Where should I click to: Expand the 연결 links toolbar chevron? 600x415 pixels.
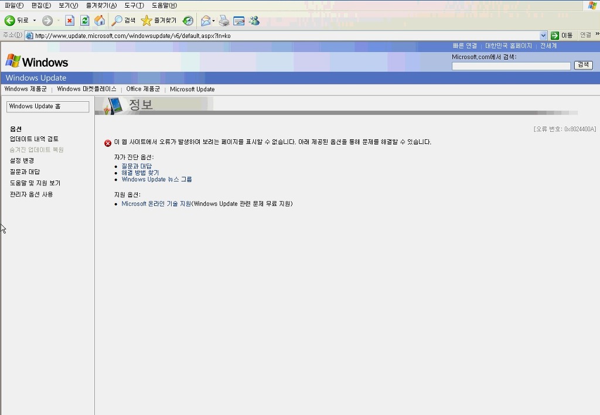tap(597, 34)
